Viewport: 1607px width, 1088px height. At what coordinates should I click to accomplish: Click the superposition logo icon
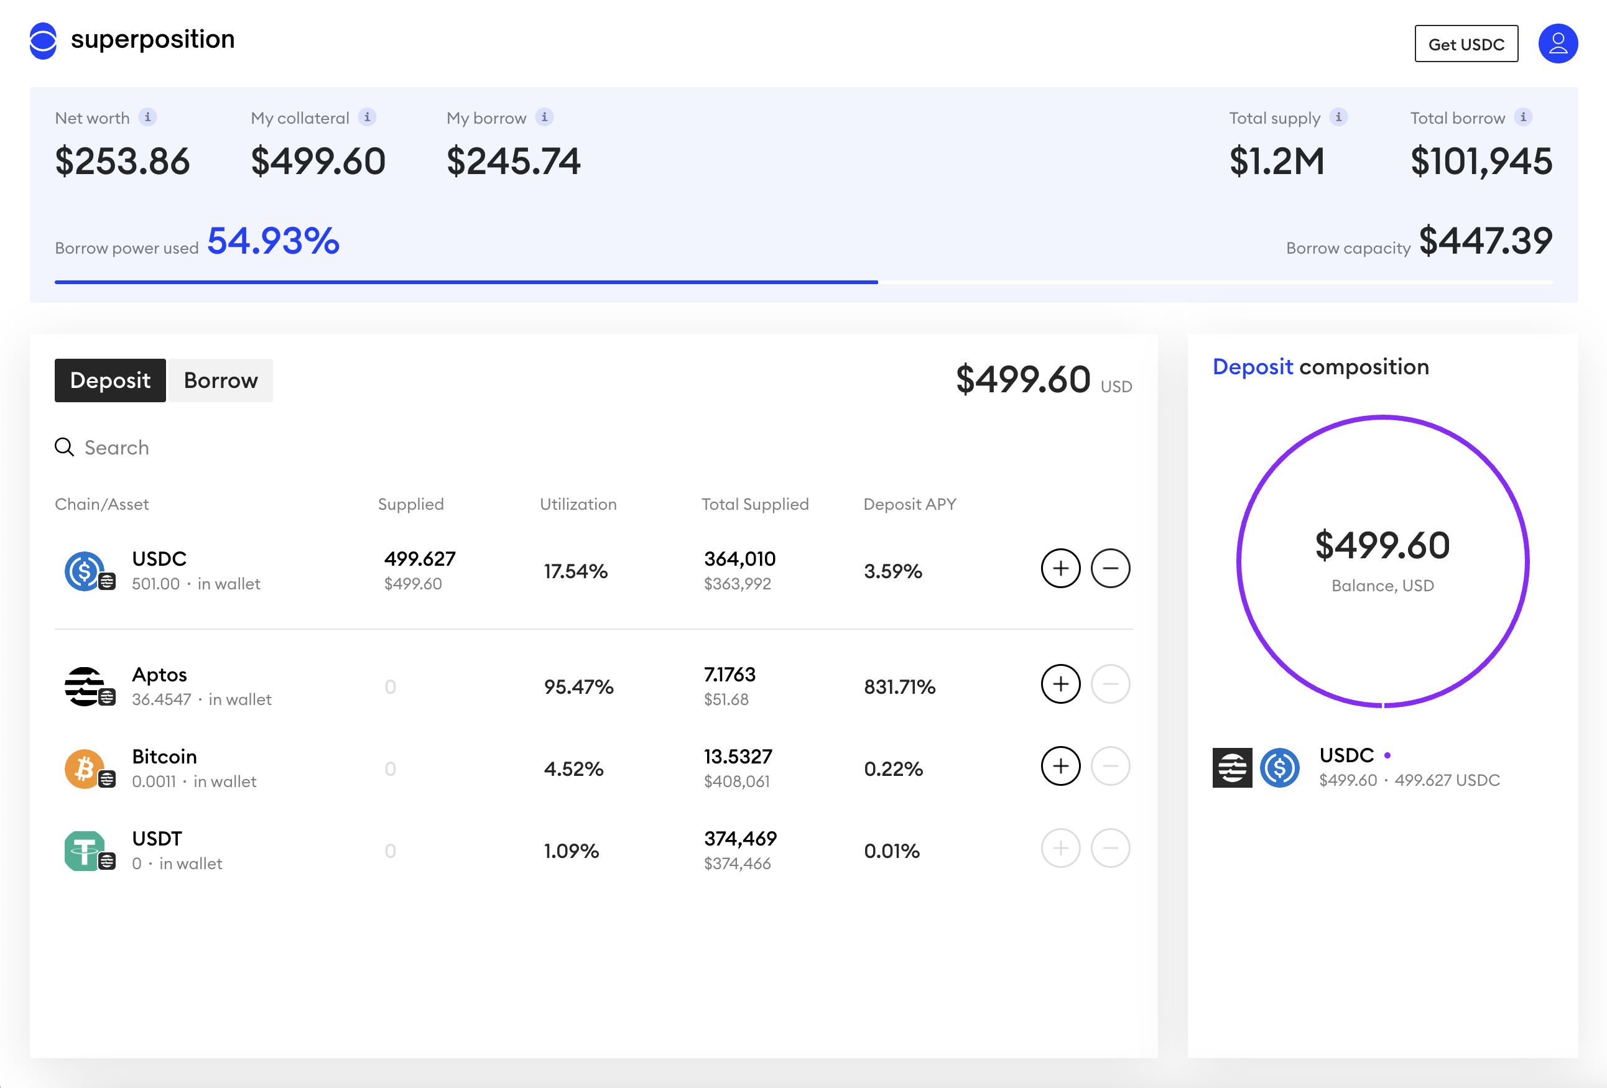coord(43,41)
